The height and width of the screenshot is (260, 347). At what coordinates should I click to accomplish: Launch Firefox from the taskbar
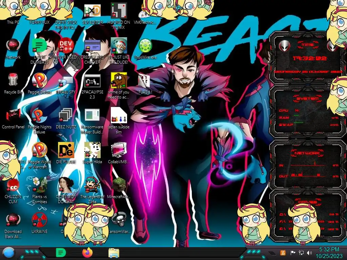pyautogui.click(x=87, y=253)
